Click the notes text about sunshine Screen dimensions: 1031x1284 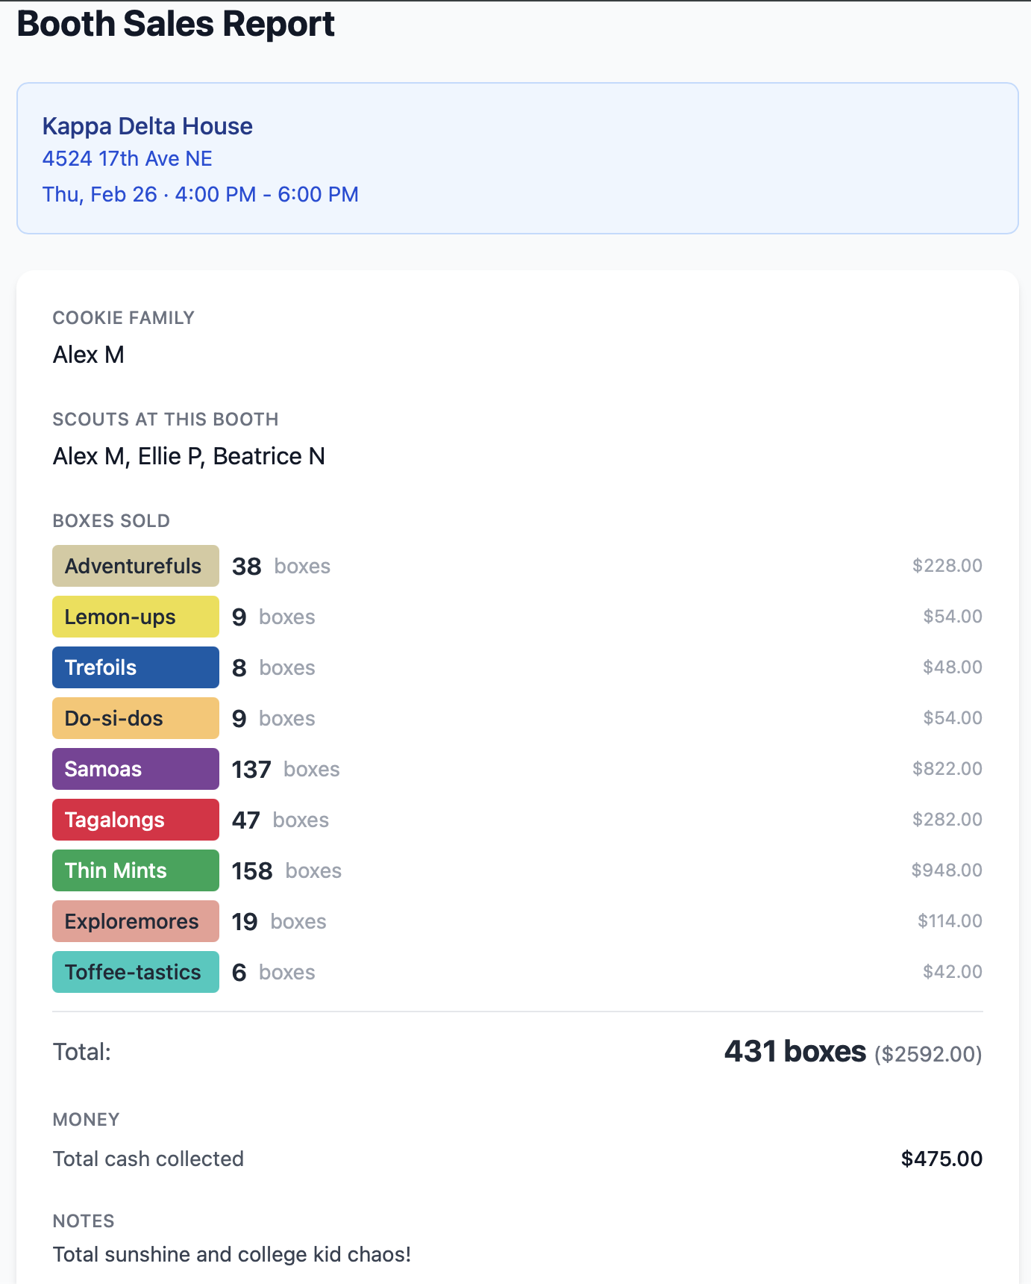pyautogui.click(x=231, y=1254)
